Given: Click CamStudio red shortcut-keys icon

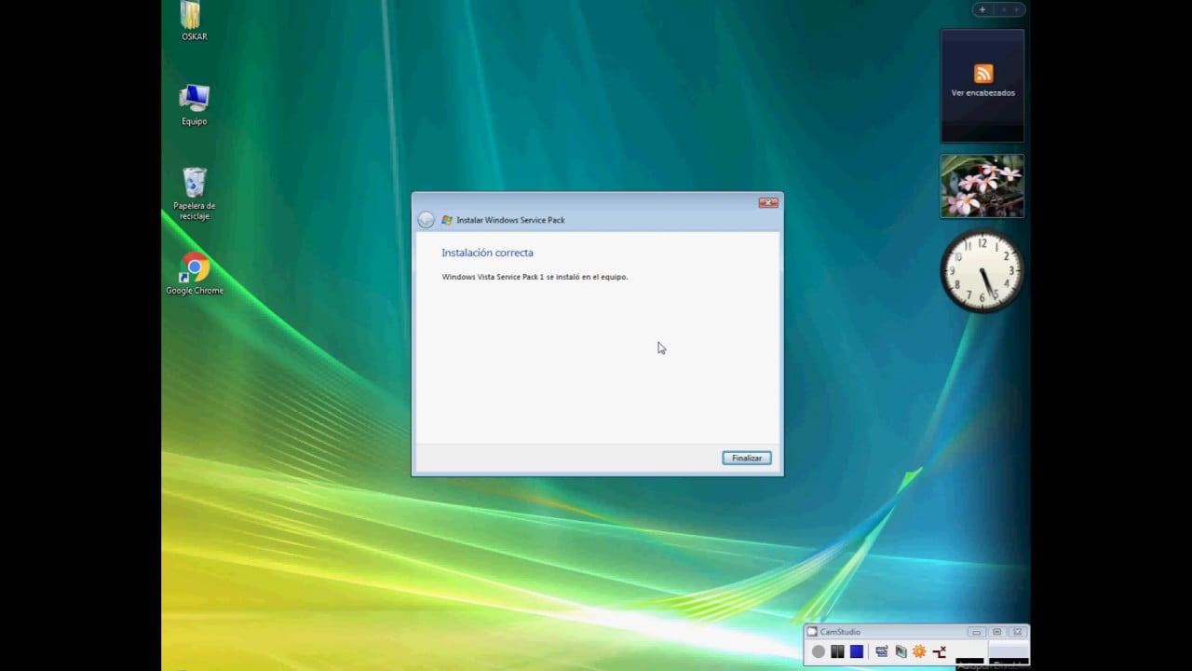Looking at the screenshot, I should [x=939, y=651].
